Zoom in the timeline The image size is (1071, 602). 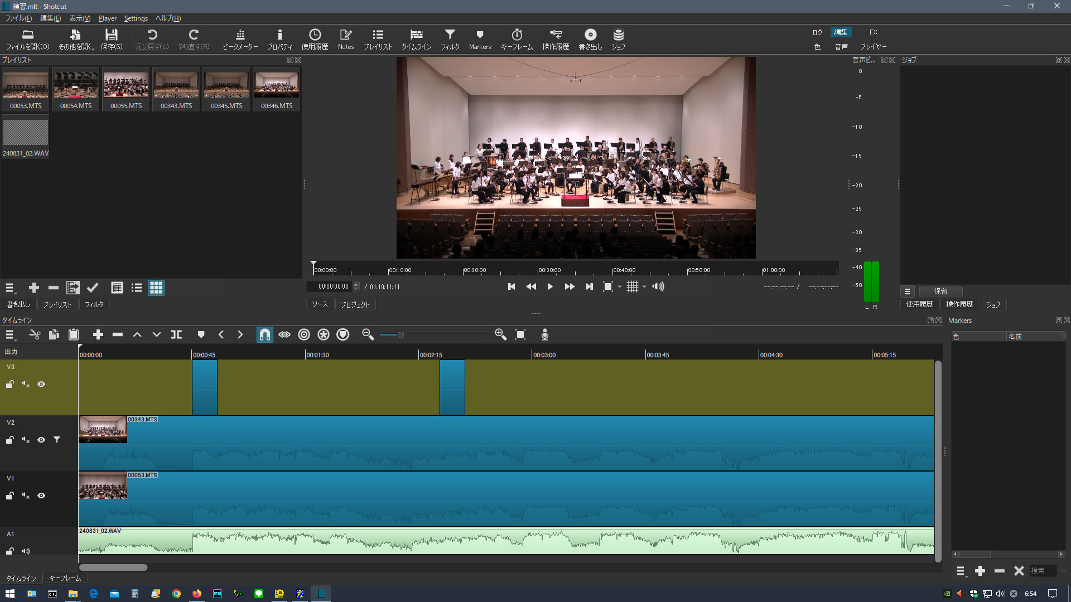coord(500,334)
